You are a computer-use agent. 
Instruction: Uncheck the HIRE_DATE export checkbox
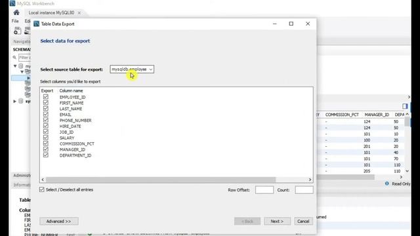[x=46, y=126]
